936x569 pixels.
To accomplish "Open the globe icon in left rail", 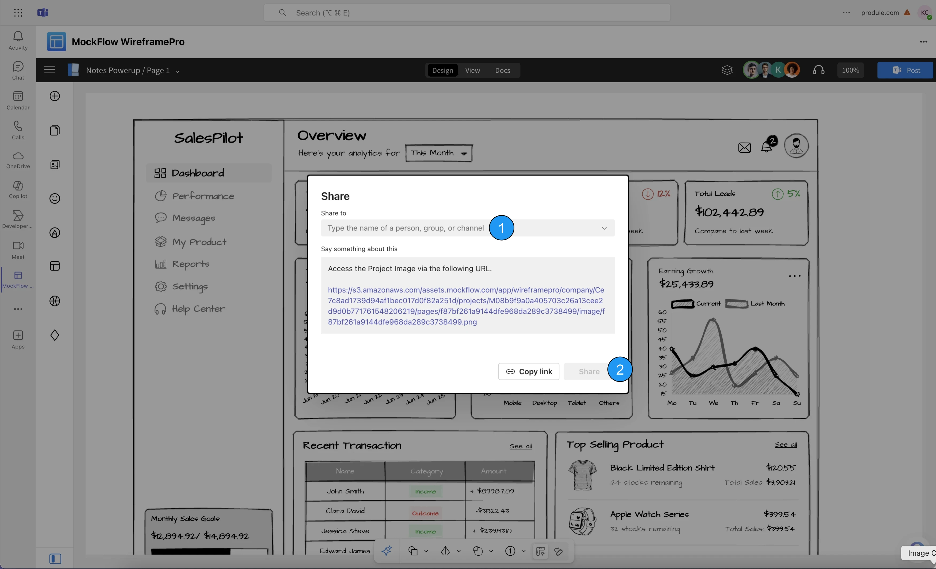I will pyautogui.click(x=55, y=301).
